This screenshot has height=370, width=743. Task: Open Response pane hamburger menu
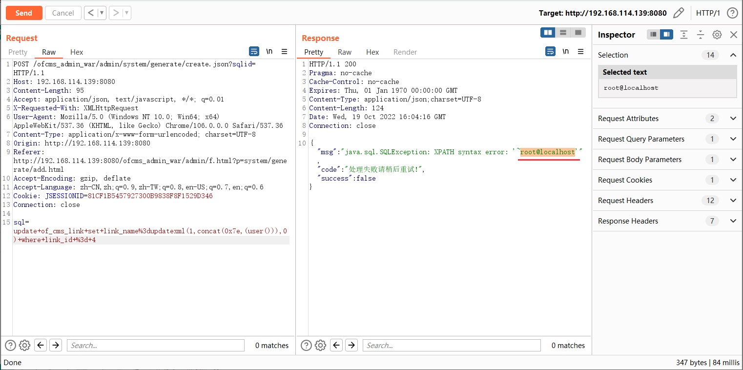[581, 52]
